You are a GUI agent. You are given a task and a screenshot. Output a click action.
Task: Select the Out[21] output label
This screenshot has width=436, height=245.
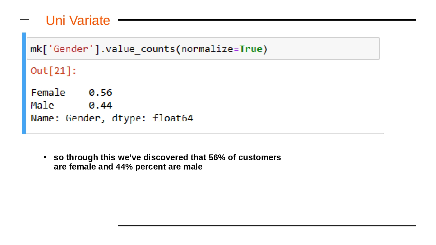[54, 71]
